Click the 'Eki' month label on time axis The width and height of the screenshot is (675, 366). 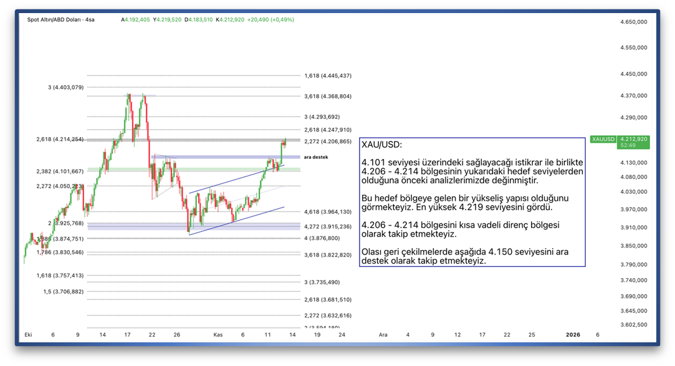coord(28,335)
